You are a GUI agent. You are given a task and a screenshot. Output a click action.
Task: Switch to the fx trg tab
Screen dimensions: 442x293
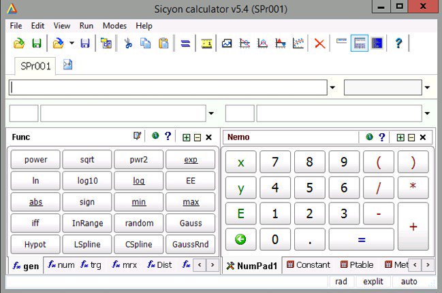(91, 265)
